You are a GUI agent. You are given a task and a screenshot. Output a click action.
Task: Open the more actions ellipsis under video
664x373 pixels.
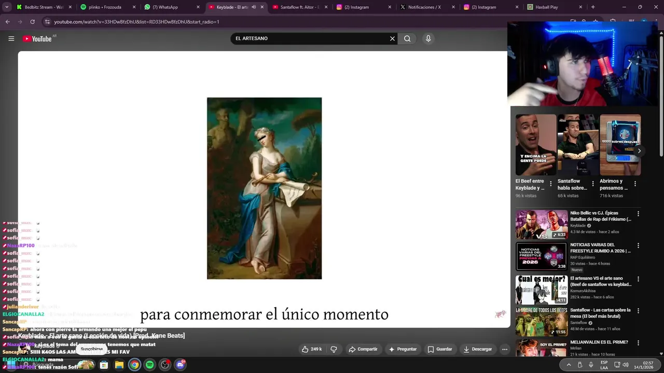pos(504,349)
